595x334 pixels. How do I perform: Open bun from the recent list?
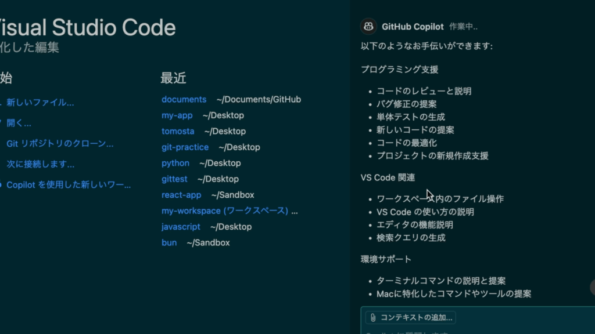tap(169, 243)
